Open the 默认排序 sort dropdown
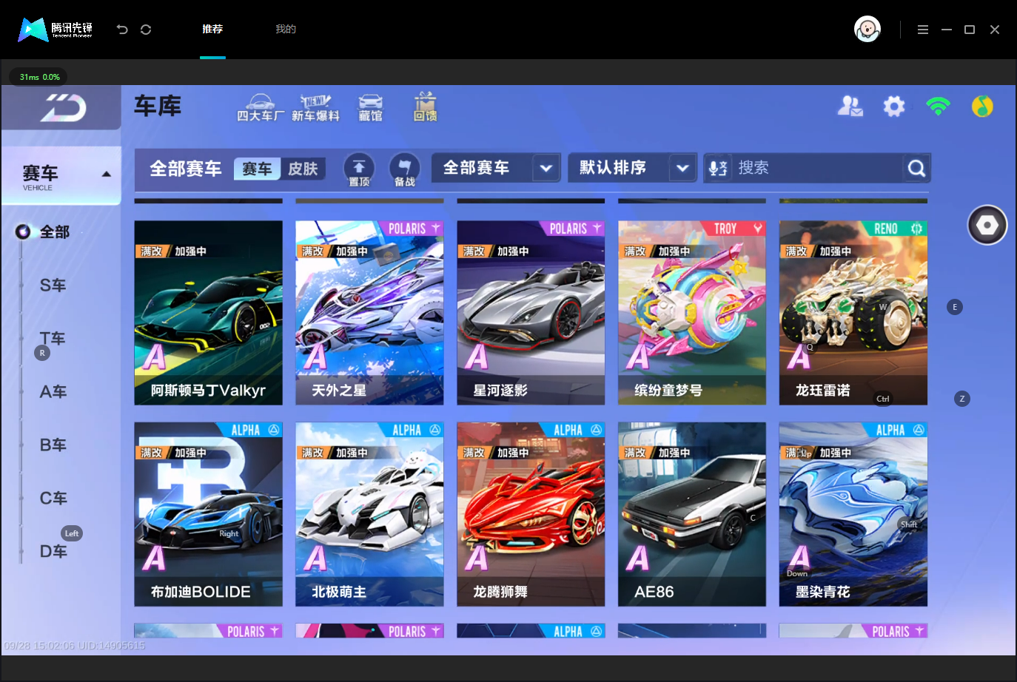The height and width of the screenshot is (682, 1017). 632,168
